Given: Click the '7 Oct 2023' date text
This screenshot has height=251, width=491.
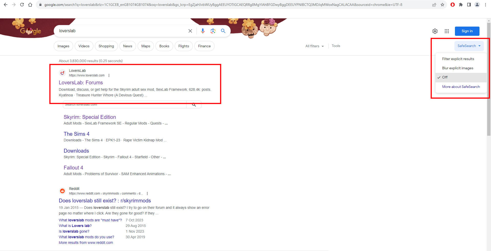Looking at the screenshot, I should pos(134,220).
